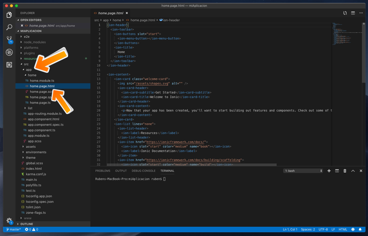Open the '1: bash' terminal selector dropdown

pos(303,171)
